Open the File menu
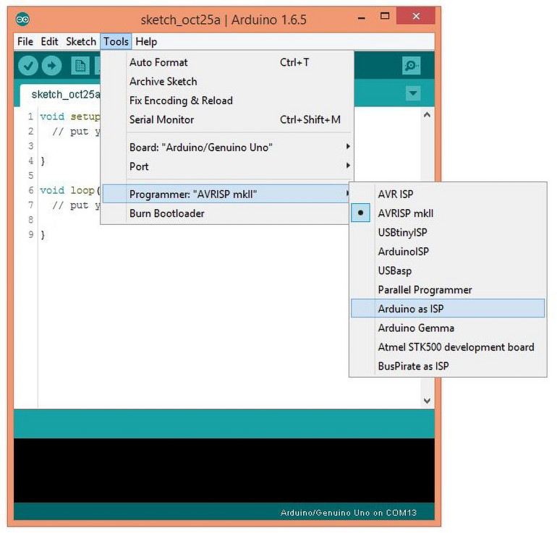The image size is (557, 533). click(25, 41)
